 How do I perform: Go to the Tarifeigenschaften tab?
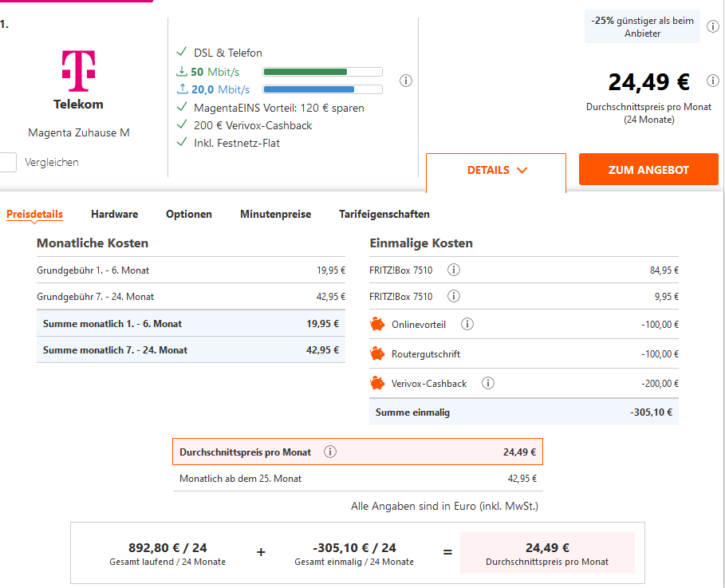click(384, 214)
